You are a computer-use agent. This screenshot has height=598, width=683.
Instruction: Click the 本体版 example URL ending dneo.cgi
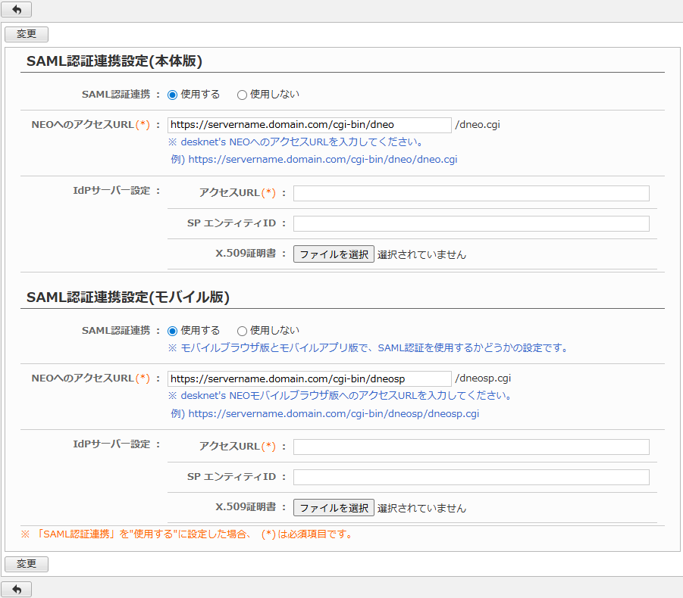tap(322, 160)
